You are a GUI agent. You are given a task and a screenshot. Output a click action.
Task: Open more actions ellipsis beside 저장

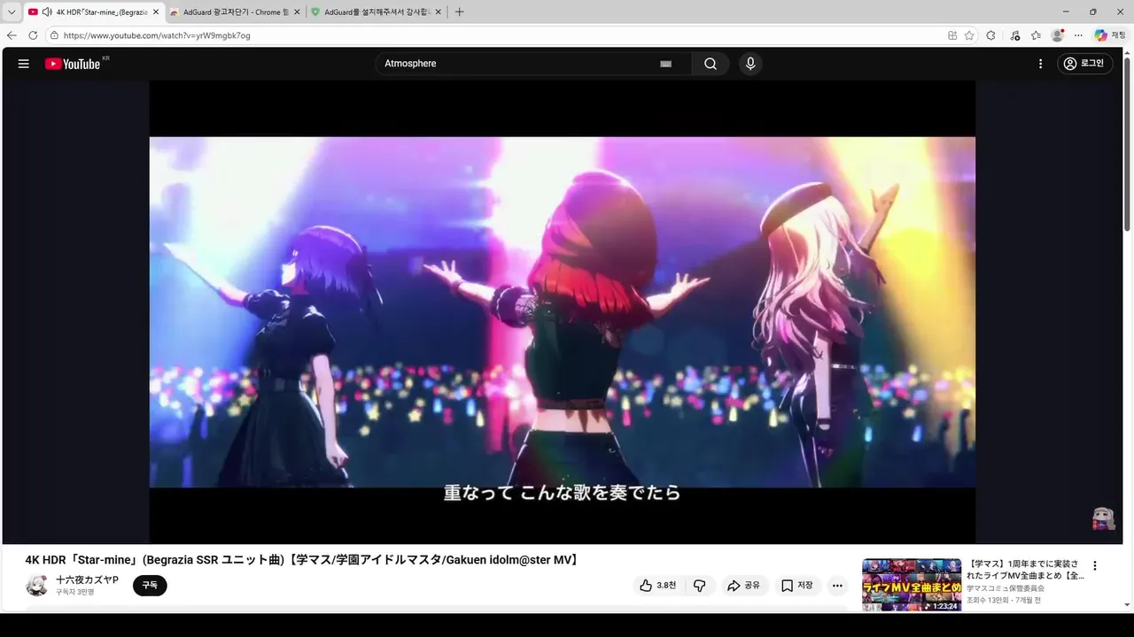(837, 586)
